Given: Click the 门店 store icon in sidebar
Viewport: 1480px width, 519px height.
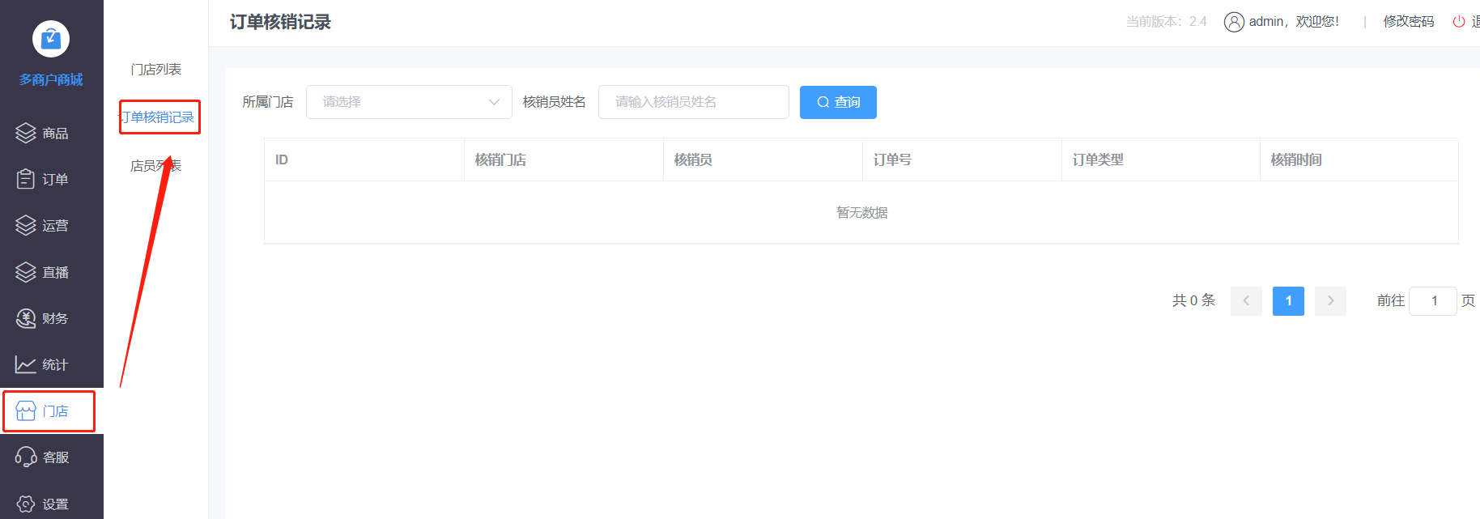Looking at the screenshot, I should [x=26, y=411].
